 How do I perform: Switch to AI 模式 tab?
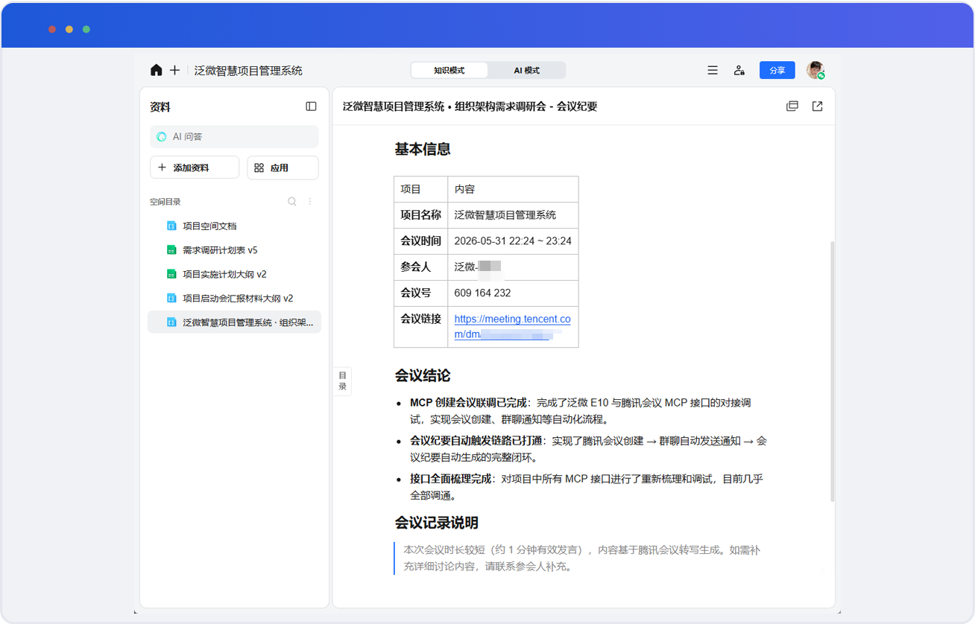pos(527,70)
